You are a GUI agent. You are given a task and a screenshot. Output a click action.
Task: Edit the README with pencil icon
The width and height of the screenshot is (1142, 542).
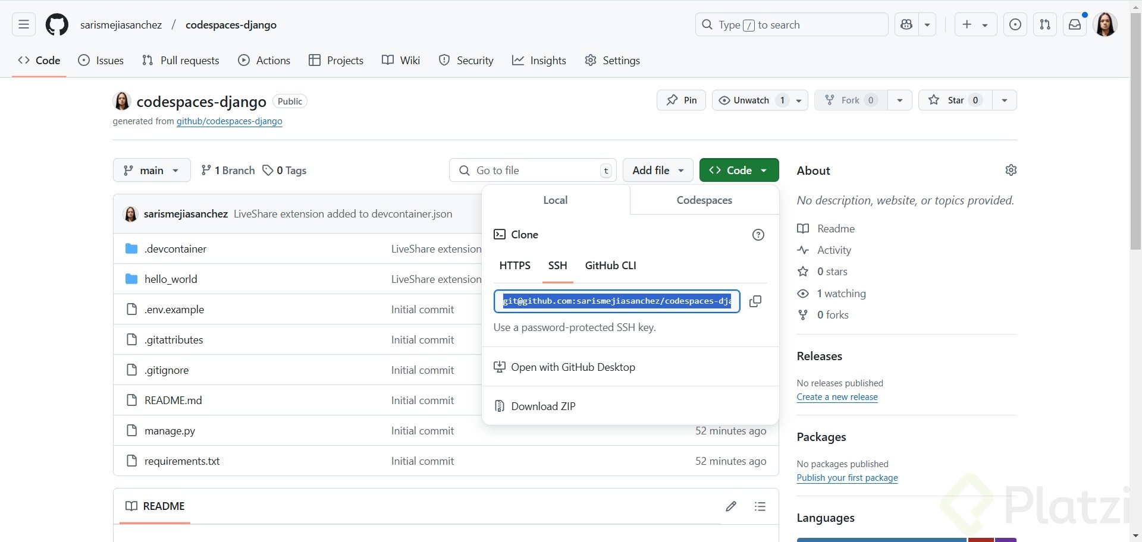click(731, 506)
